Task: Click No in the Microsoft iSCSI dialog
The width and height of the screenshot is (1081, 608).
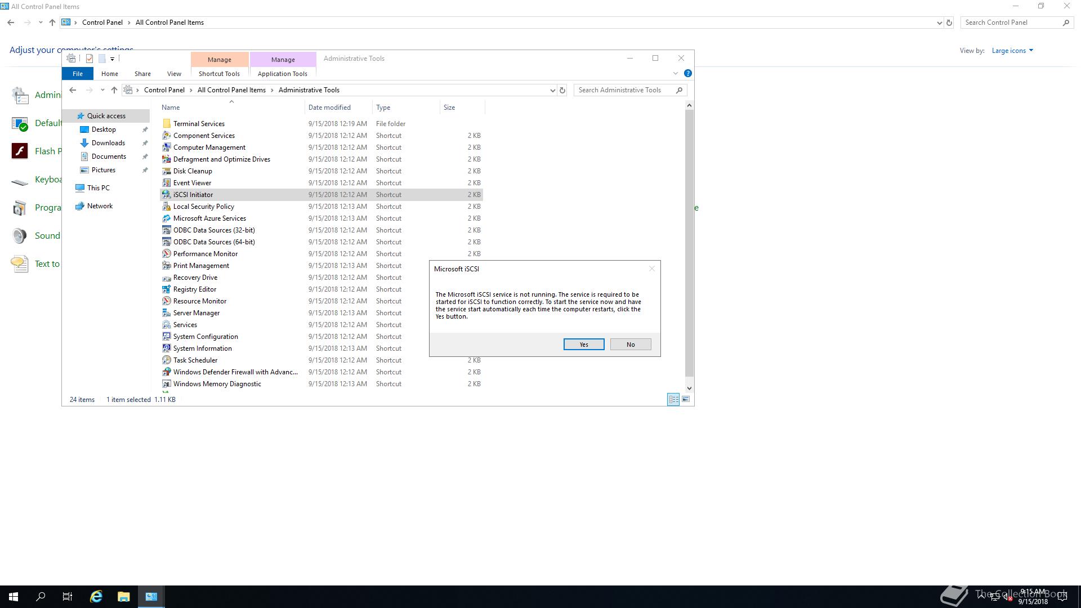Action: (x=631, y=345)
